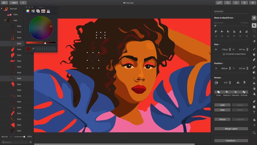The width and height of the screenshot is (257, 145).
Task: Click the color wheel in Colors panel
Action: click(41, 28)
